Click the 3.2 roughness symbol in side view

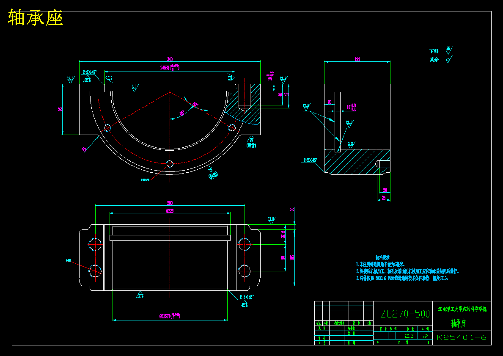coord(351,145)
